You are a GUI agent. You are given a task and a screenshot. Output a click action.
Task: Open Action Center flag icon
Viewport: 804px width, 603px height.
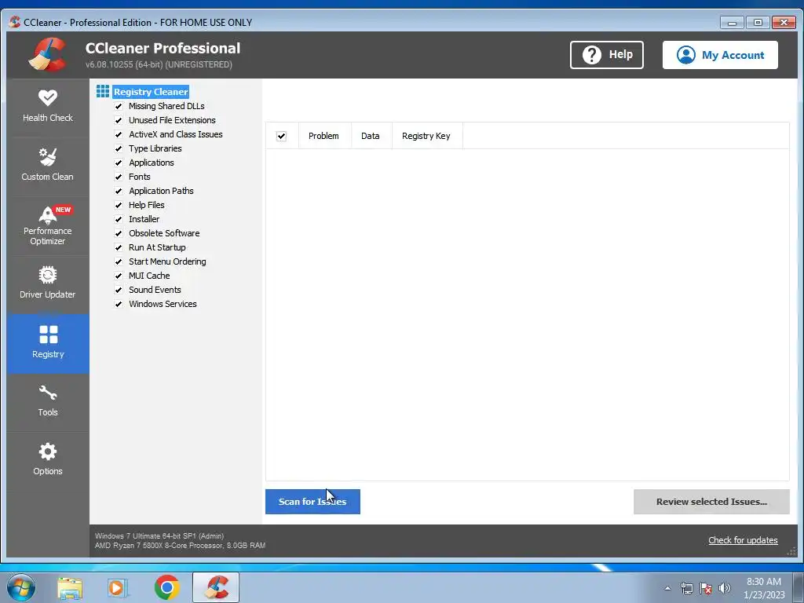coord(706,588)
